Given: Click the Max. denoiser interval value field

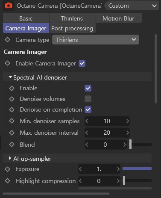Looking at the screenshot, I should (x=107, y=133).
